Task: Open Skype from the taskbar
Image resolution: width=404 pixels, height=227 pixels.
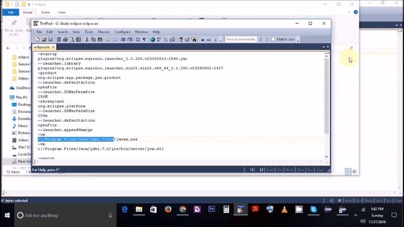Action: tap(313, 209)
